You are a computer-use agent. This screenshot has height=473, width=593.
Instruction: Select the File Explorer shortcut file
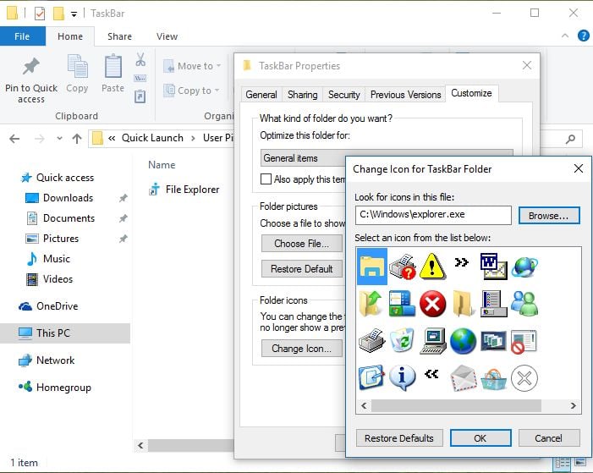pyautogui.click(x=184, y=190)
